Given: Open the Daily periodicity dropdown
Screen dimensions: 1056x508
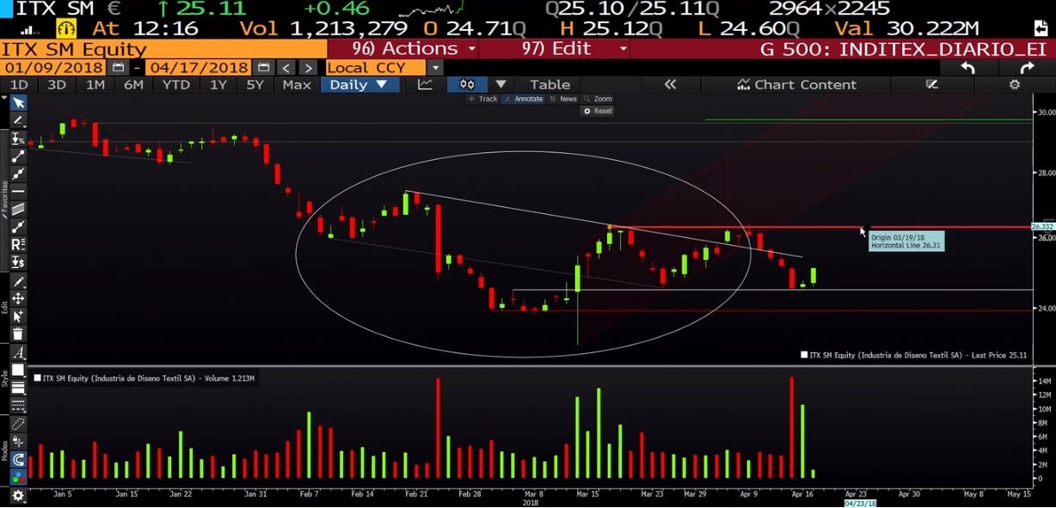Looking at the screenshot, I should 359,84.
